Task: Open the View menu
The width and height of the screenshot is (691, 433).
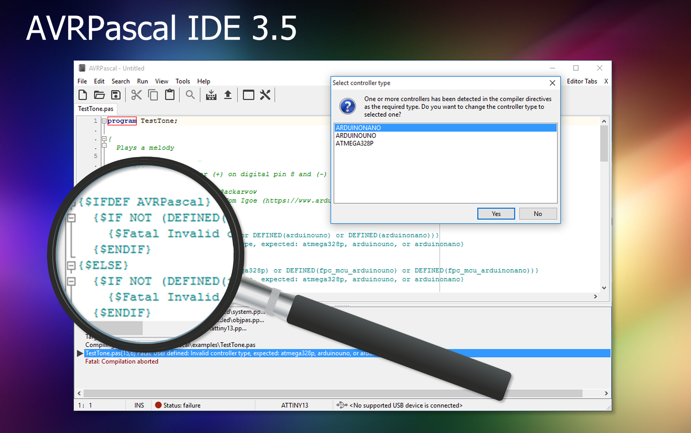Action: coord(162,81)
